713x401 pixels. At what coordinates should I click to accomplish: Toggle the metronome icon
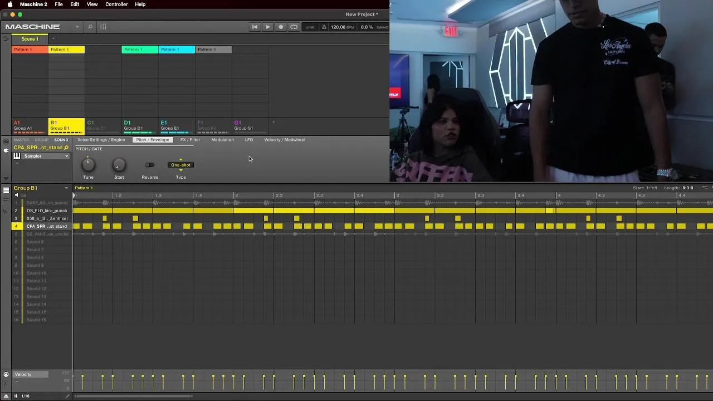tap(324, 27)
